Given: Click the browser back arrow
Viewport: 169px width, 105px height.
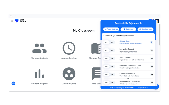Looking at the screenshot, I should (15, 16).
